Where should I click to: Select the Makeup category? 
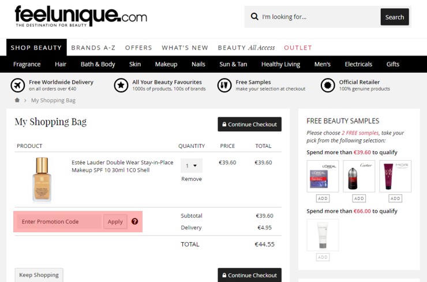pos(166,64)
